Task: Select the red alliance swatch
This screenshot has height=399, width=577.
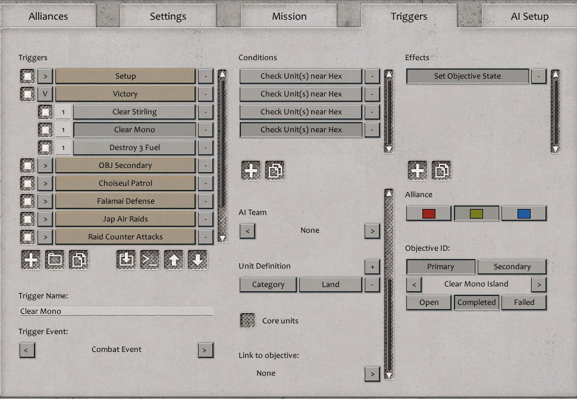Action: click(x=429, y=213)
